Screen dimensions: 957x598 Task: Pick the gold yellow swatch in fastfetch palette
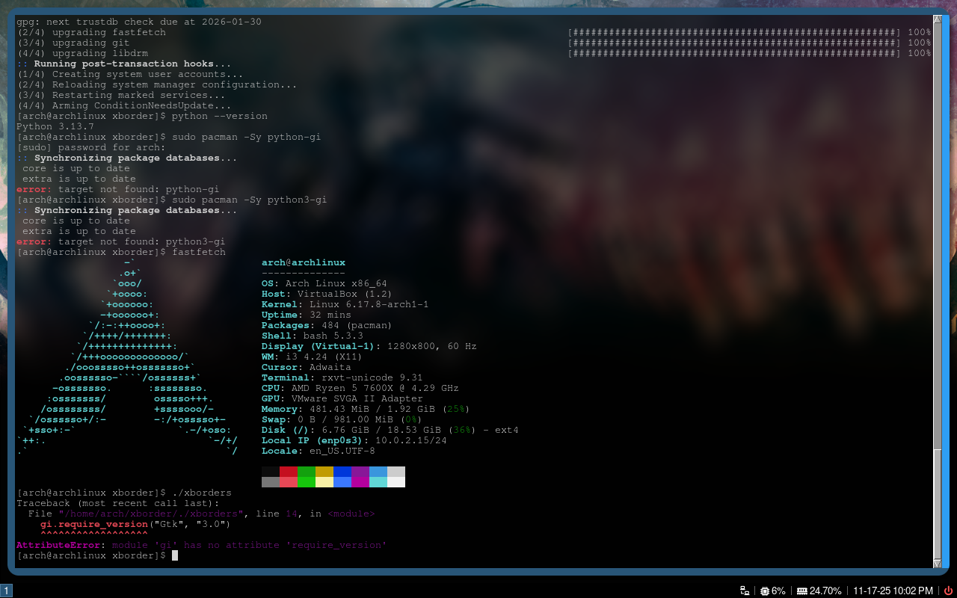pyautogui.click(x=324, y=472)
